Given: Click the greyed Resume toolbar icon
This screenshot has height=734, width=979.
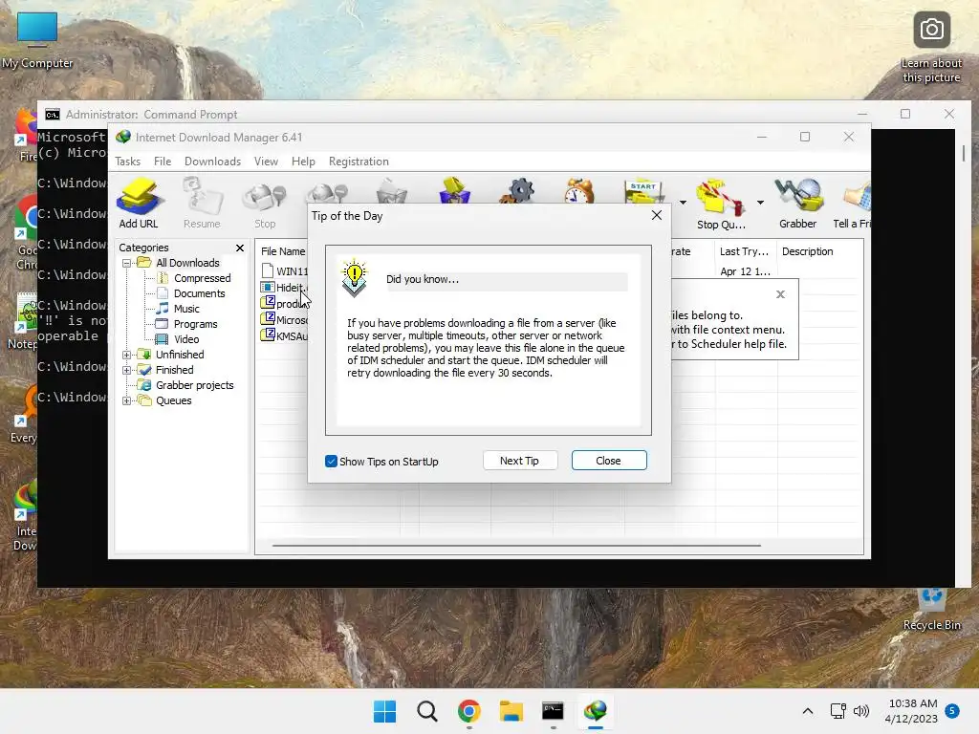Looking at the screenshot, I should [202, 203].
